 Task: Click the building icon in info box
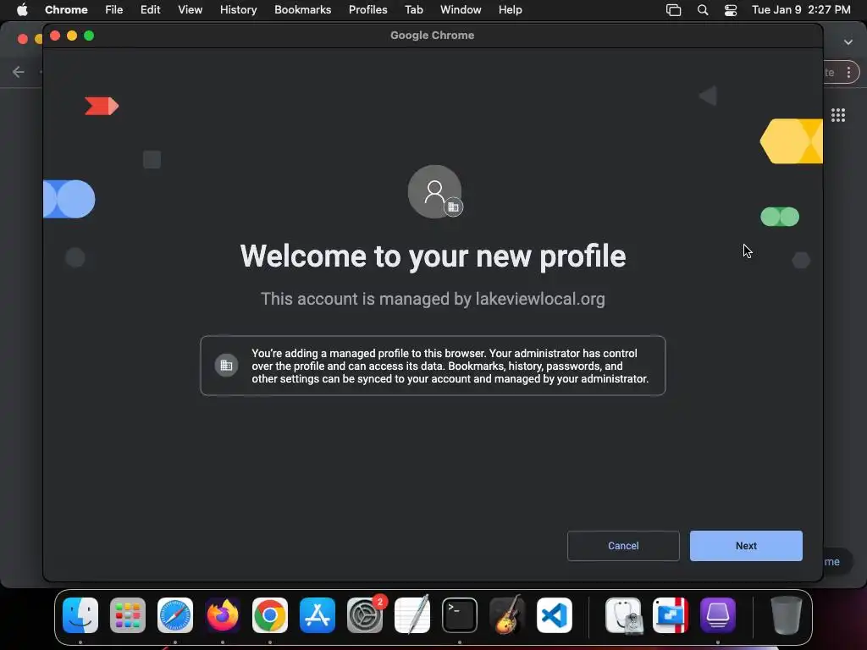[226, 366]
